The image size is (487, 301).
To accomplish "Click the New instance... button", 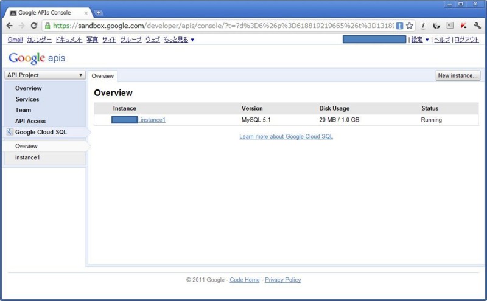I will click(458, 75).
